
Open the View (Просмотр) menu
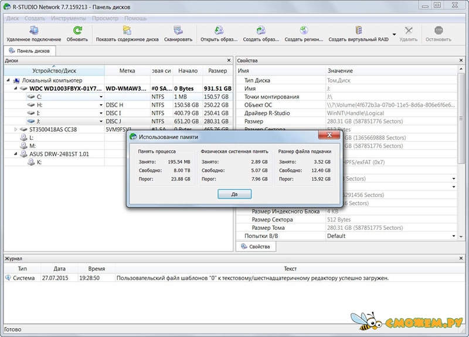(x=105, y=18)
